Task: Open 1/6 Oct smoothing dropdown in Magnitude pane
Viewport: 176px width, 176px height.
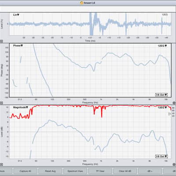Action: pyautogui.click(x=161, y=156)
